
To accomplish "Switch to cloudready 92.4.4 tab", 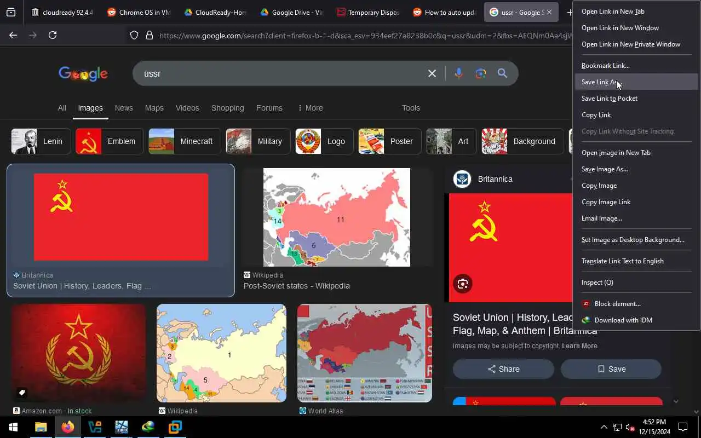I will [62, 12].
